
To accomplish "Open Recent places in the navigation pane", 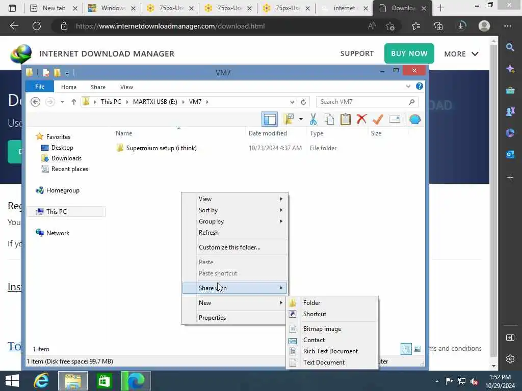I will pyautogui.click(x=69, y=169).
